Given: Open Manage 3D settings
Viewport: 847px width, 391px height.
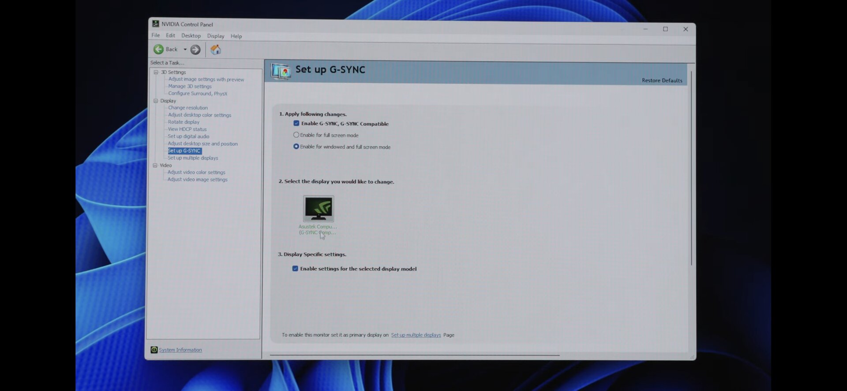Looking at the screenshot, I should 190,86.
